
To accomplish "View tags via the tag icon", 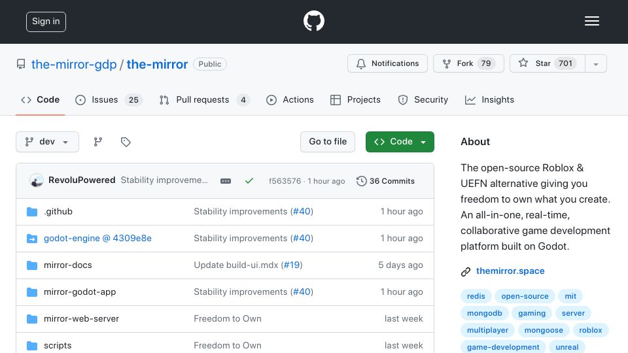I will 126,142.
